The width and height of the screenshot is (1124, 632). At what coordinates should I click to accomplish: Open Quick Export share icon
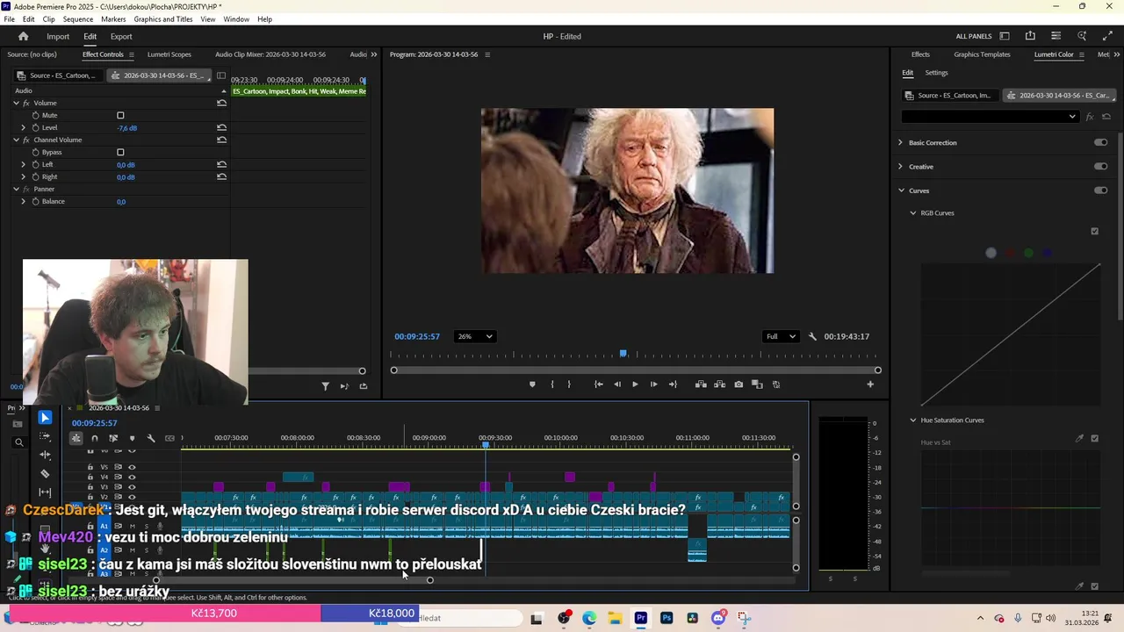(x=1030, y=36)
